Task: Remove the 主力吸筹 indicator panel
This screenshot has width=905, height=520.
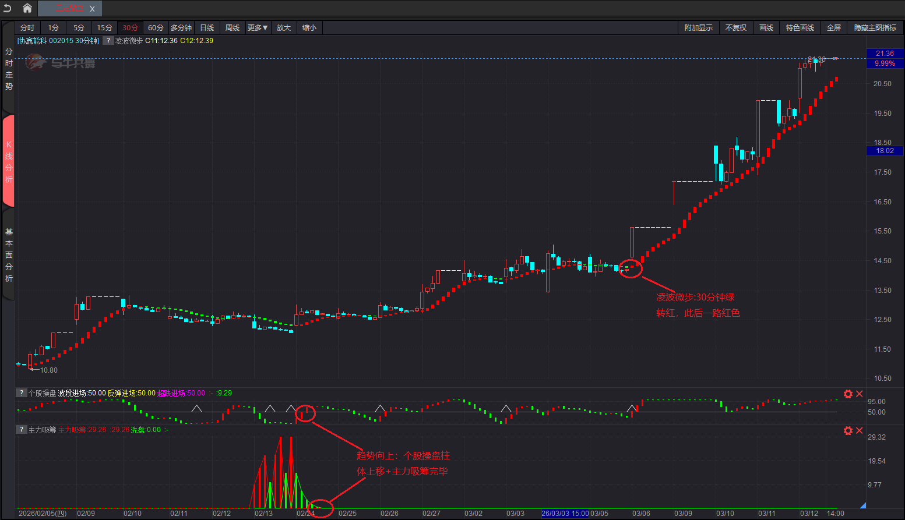Action: click(x=860, y=430)
